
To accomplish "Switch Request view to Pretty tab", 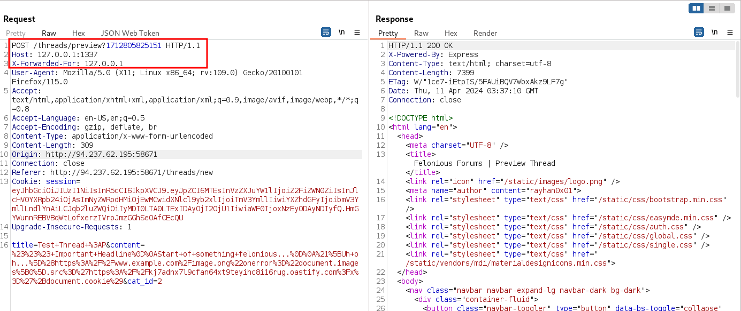I will pos(16,33).
